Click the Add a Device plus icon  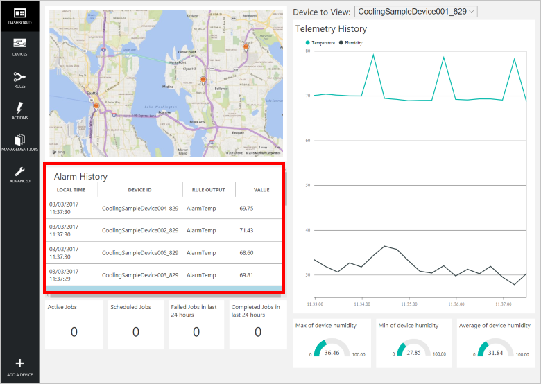19,363
